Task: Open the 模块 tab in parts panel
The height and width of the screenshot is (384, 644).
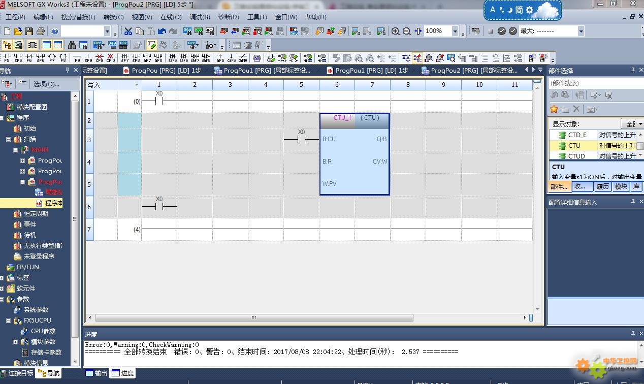Action: (x=621, y=186)
